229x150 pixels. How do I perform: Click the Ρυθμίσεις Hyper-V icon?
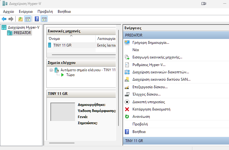coord(127,65)
